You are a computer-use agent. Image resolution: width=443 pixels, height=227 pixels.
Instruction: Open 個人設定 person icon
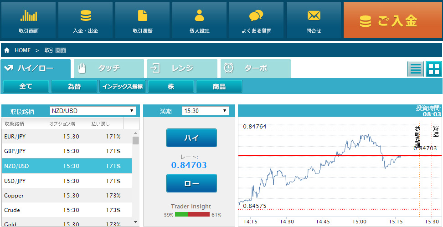[x=199, y=16]
